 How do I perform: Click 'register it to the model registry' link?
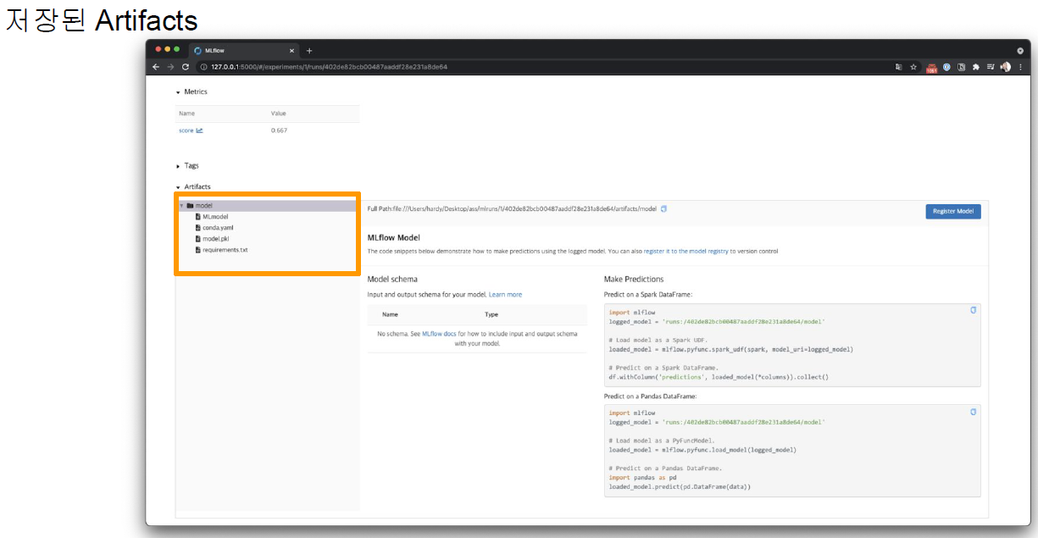[x=686, y=251]
